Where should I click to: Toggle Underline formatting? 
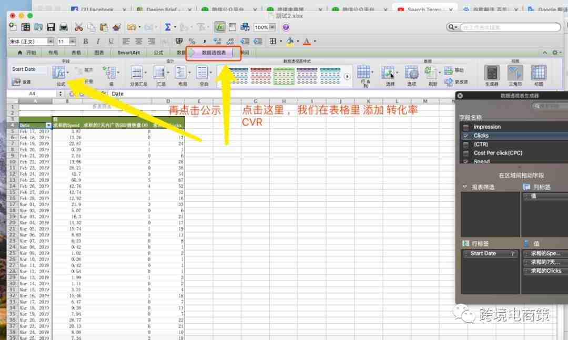point(111,42)
